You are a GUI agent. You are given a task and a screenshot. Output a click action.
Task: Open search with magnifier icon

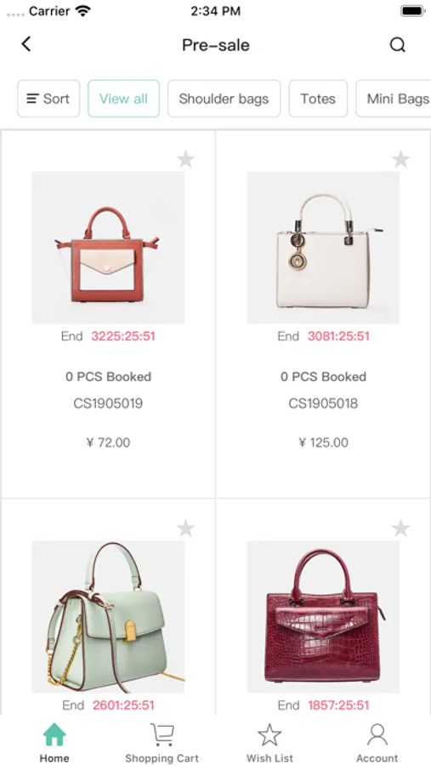coord(397,45)
